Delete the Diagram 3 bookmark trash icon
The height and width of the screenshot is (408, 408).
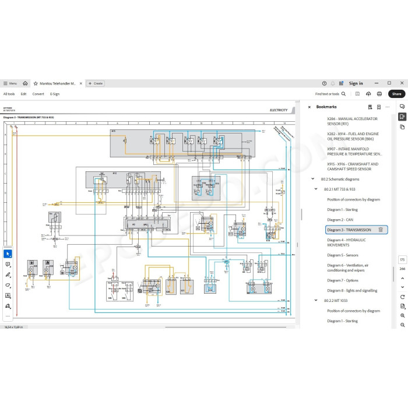coord(381,230)
